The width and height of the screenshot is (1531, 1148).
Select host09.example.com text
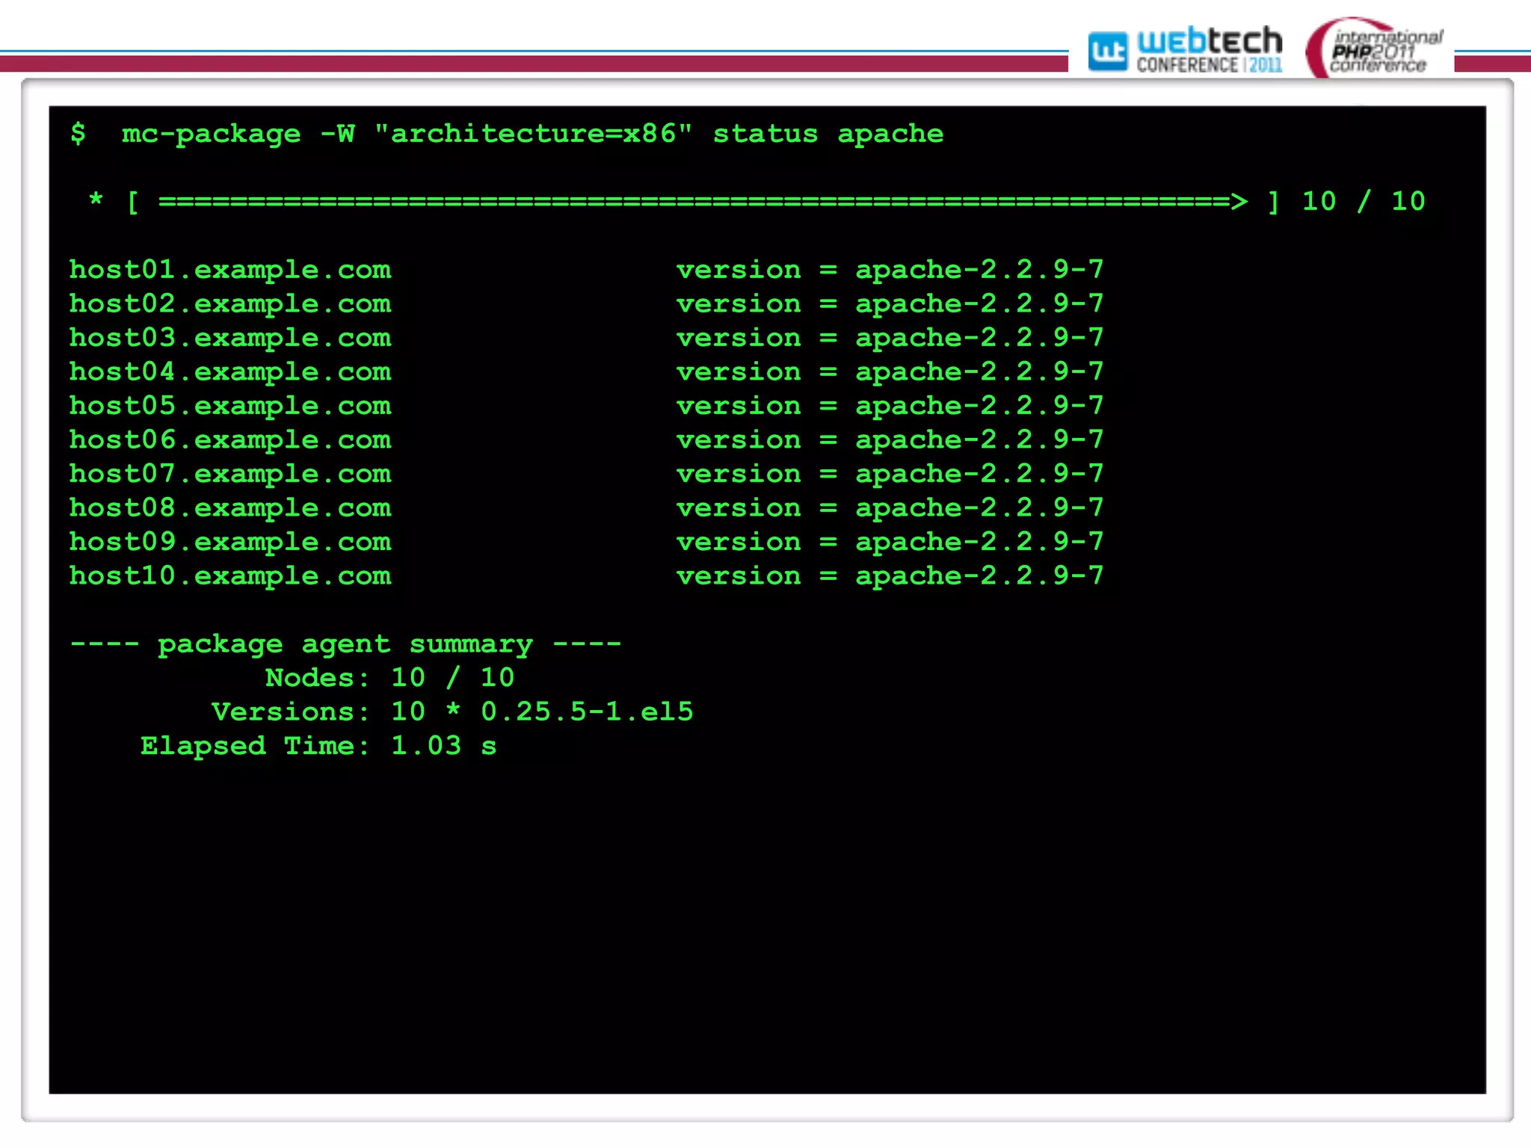(x=230, y=543)
